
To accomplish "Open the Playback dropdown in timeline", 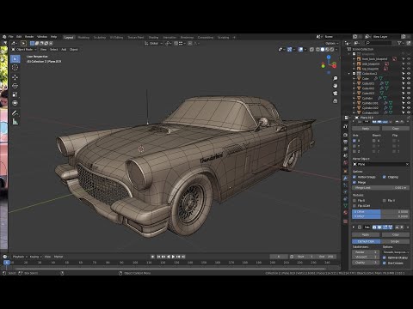I will tap(20, 257).
